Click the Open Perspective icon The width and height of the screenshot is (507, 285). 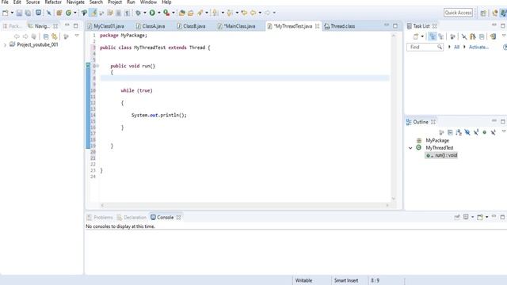tap(483, 13)
